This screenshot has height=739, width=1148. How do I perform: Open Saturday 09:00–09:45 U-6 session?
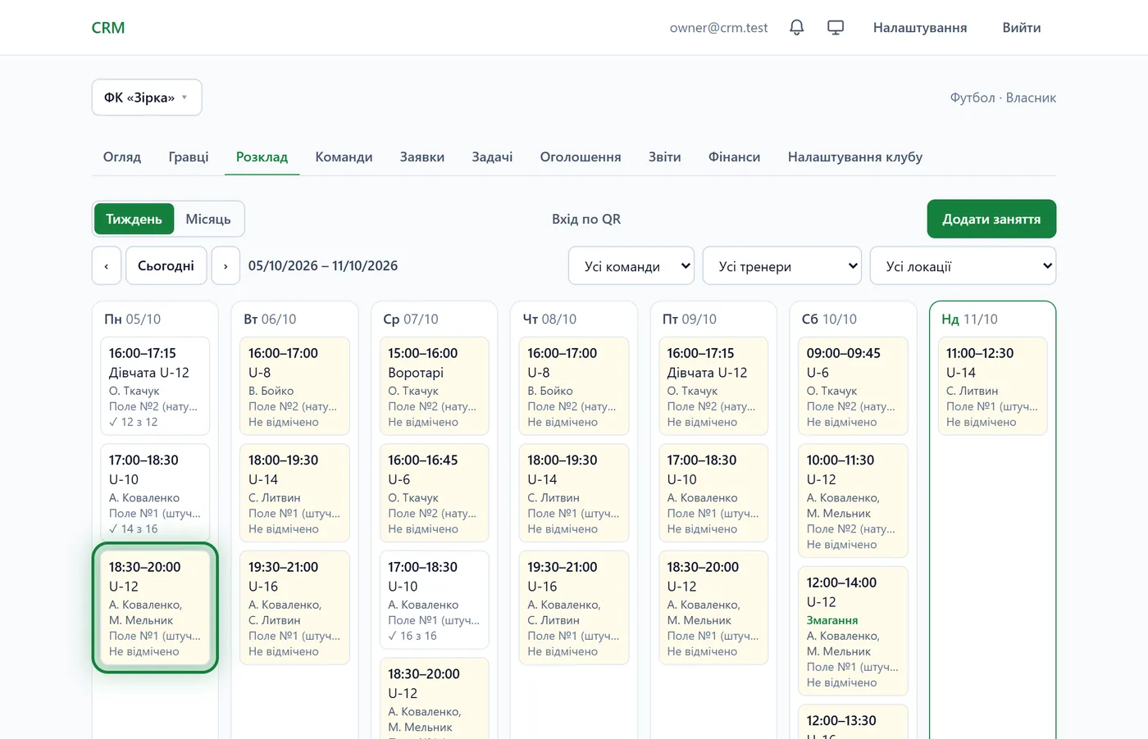point(853,386)
